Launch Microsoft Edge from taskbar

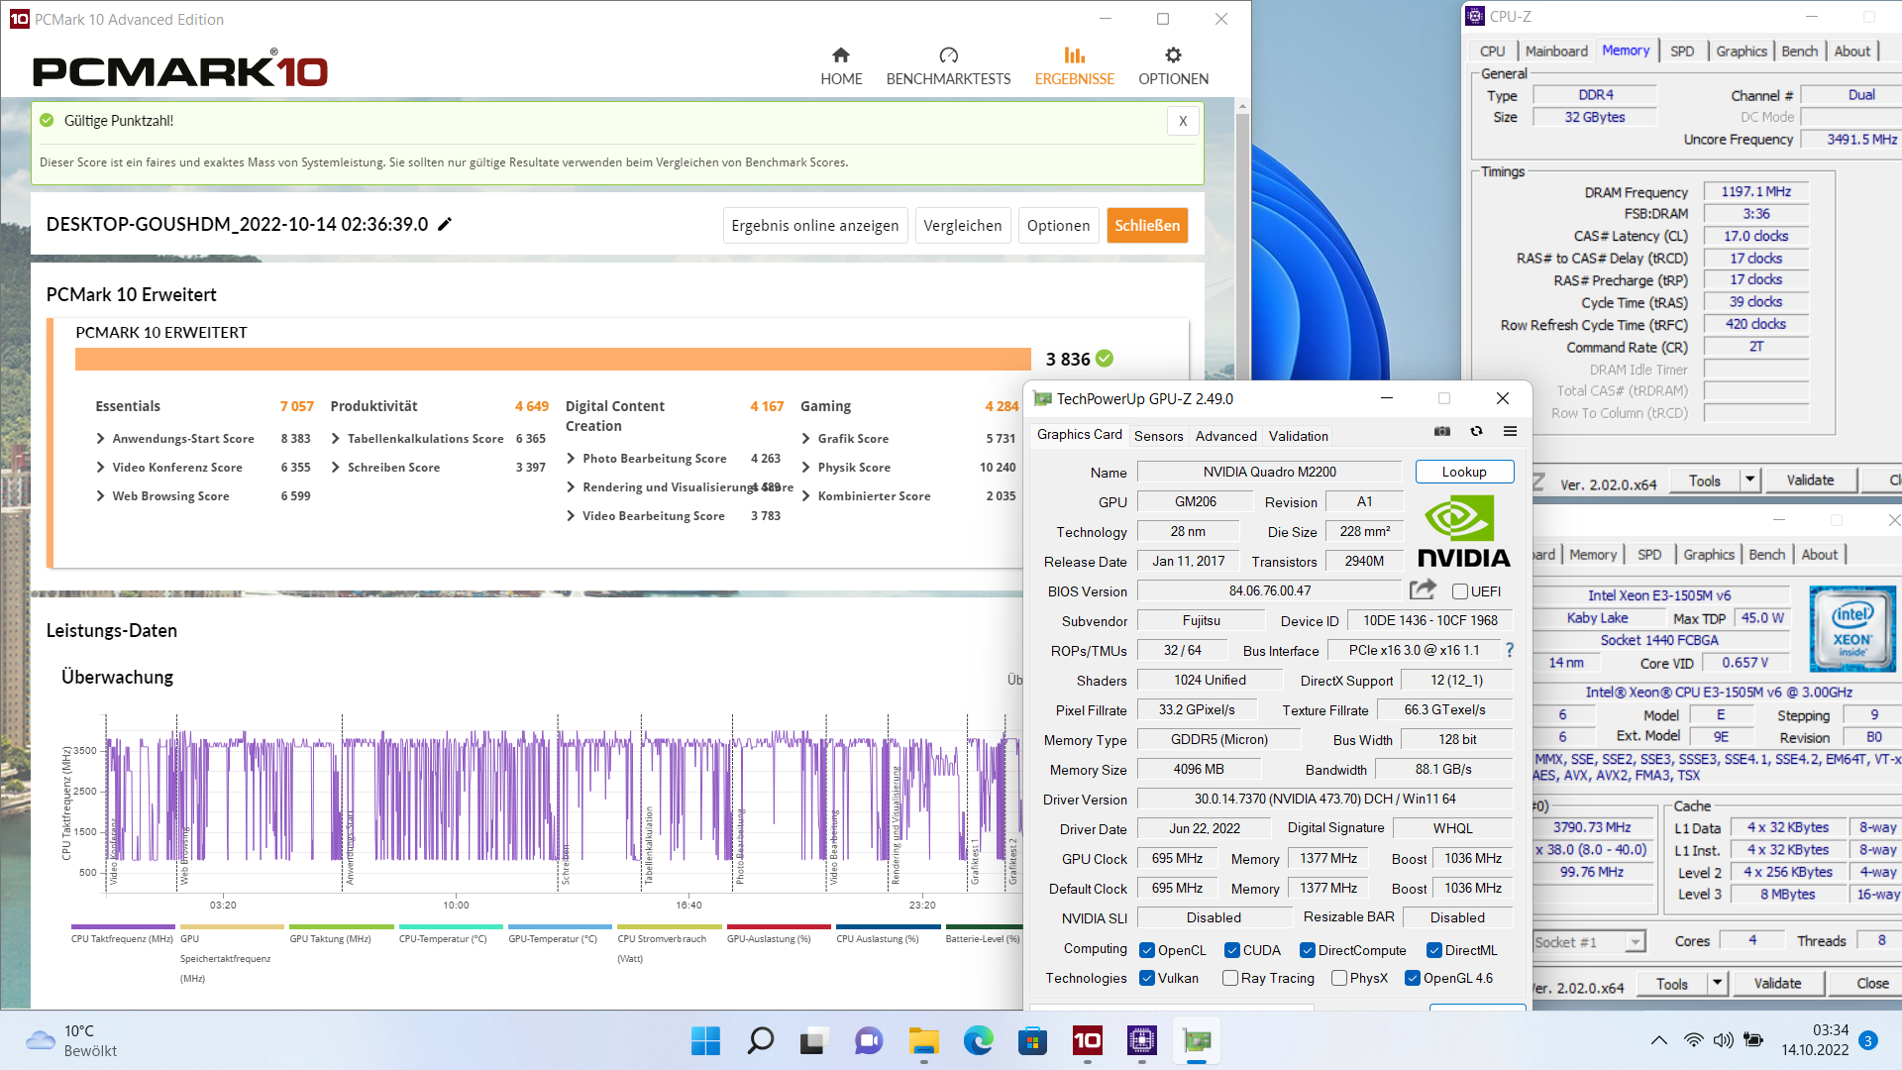(x=978, y=1040)
